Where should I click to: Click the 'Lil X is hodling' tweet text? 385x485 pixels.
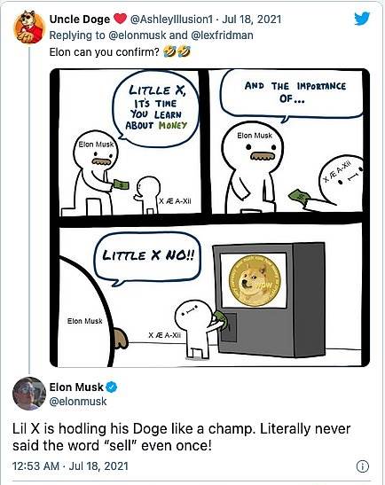click(181, 437)
